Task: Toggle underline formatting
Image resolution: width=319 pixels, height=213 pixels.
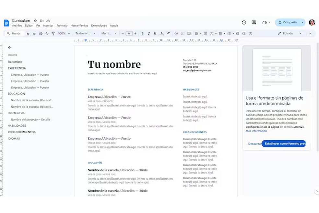Action: click(x=155, y=33)
